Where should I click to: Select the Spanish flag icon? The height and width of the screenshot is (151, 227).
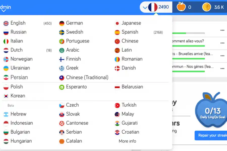click(117, 32)
